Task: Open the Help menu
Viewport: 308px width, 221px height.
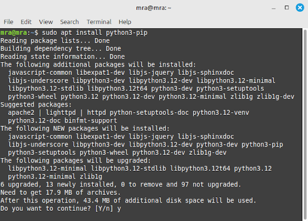Action: [x=125, y=22]
